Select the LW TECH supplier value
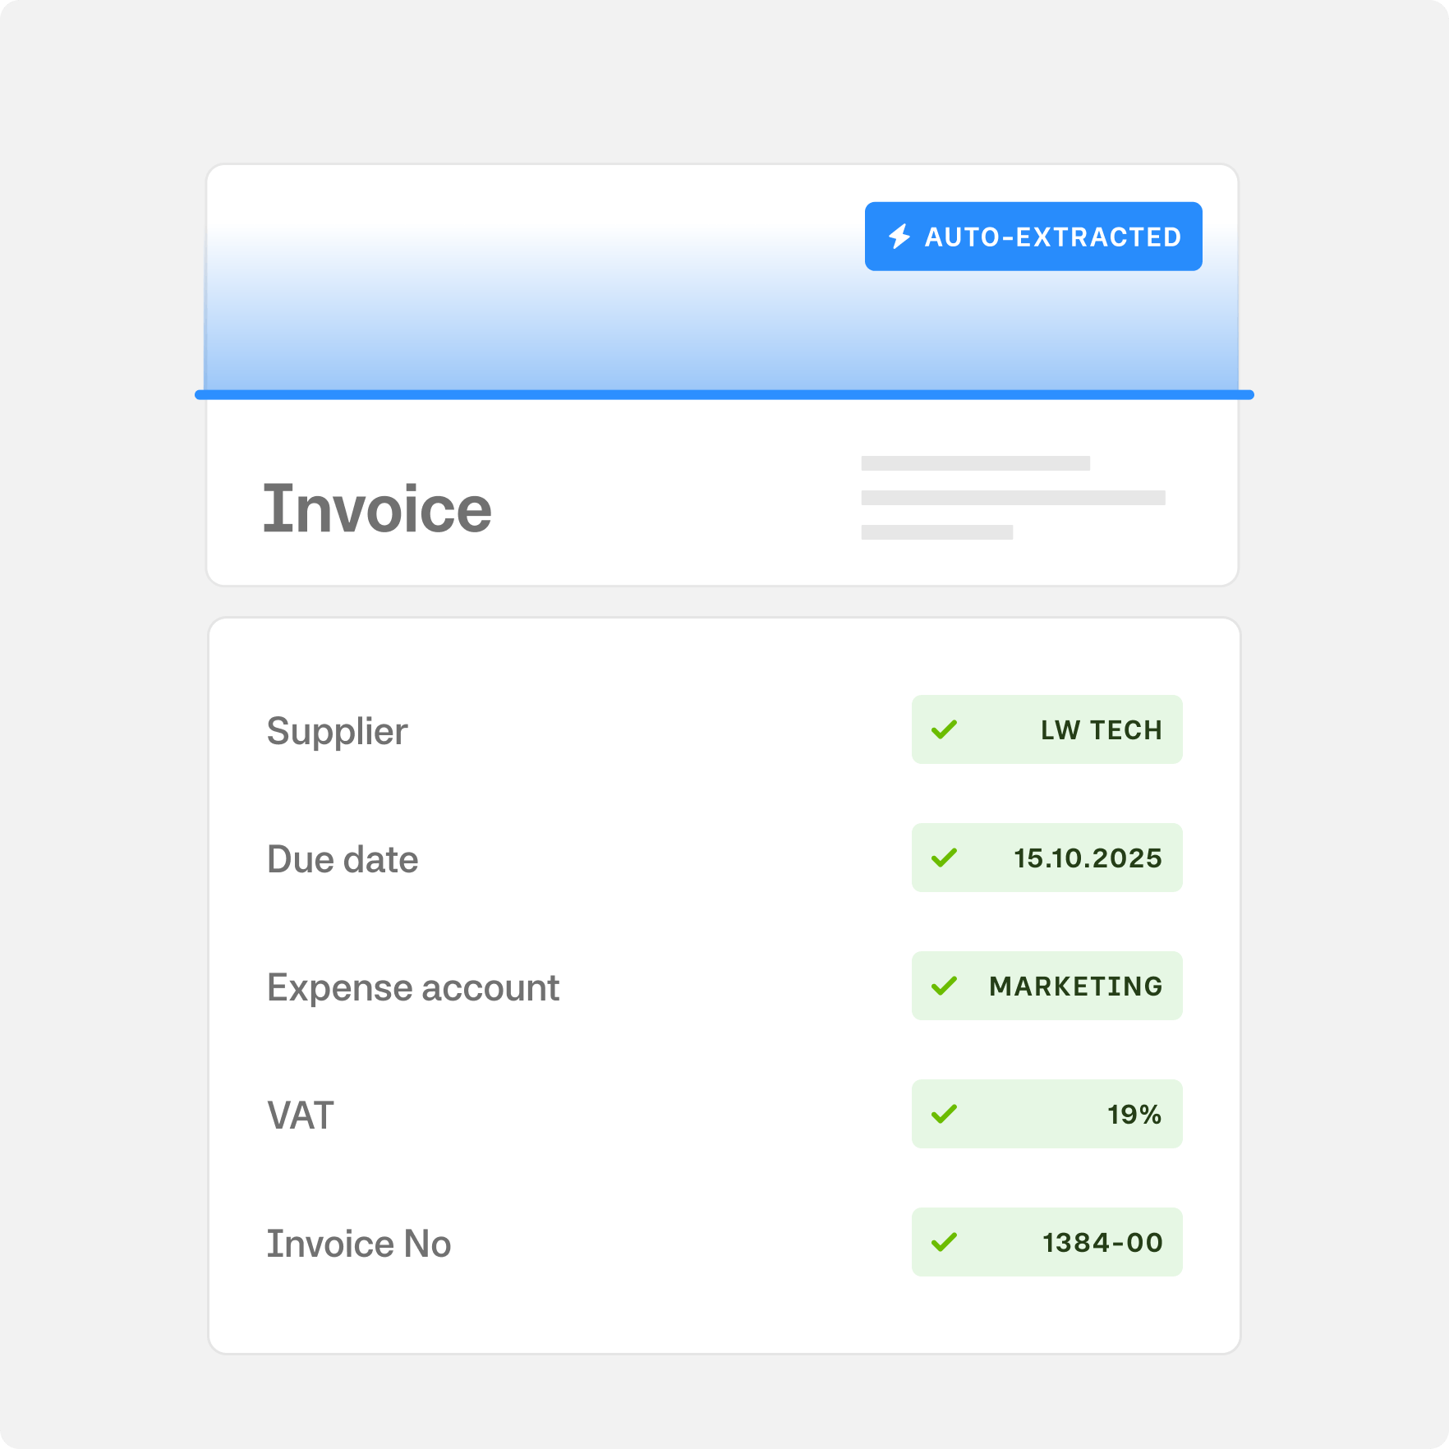The height and width of the screenshot is (1449, 1449). [1101, 729]
